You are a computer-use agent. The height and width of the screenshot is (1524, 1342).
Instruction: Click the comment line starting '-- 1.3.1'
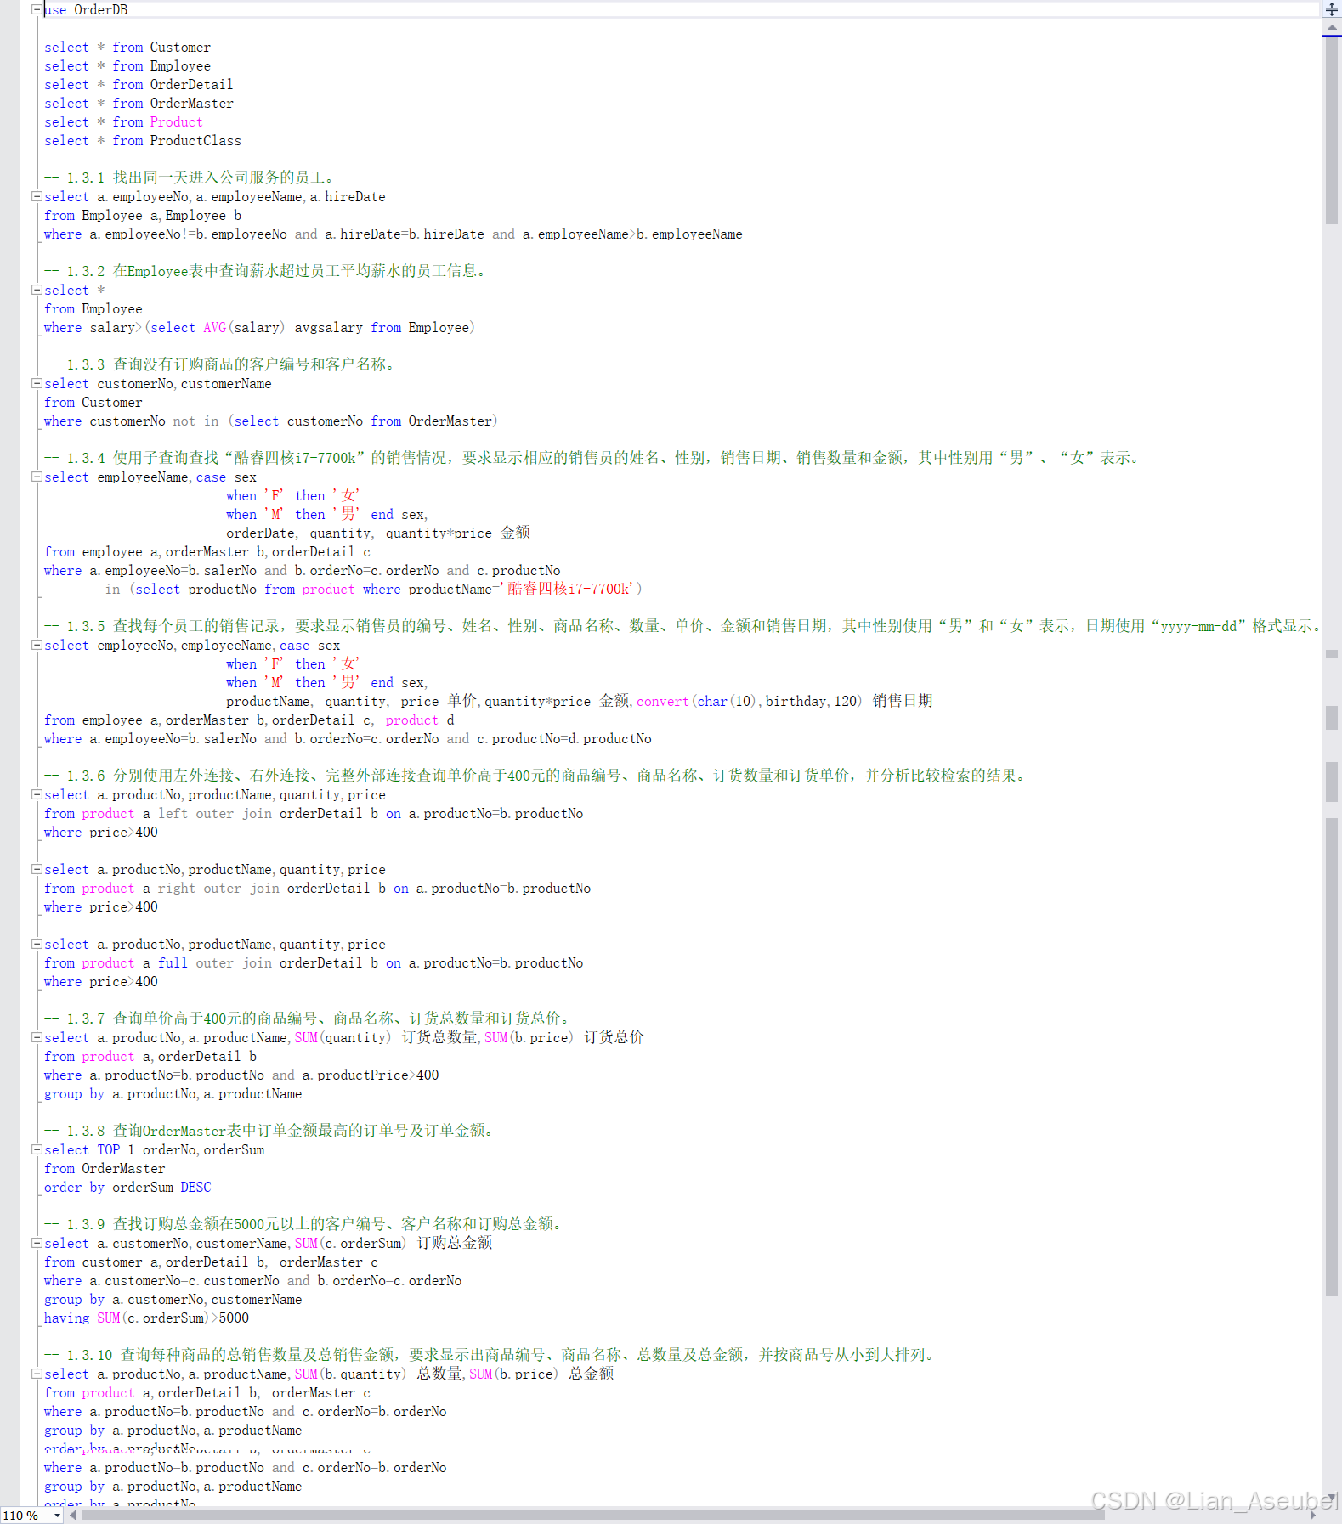click(190, 178)
